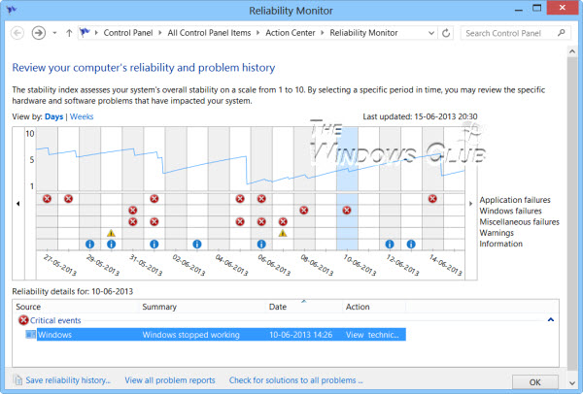Collapse the Critical events group
583x394 pixels.
(551, 319)
